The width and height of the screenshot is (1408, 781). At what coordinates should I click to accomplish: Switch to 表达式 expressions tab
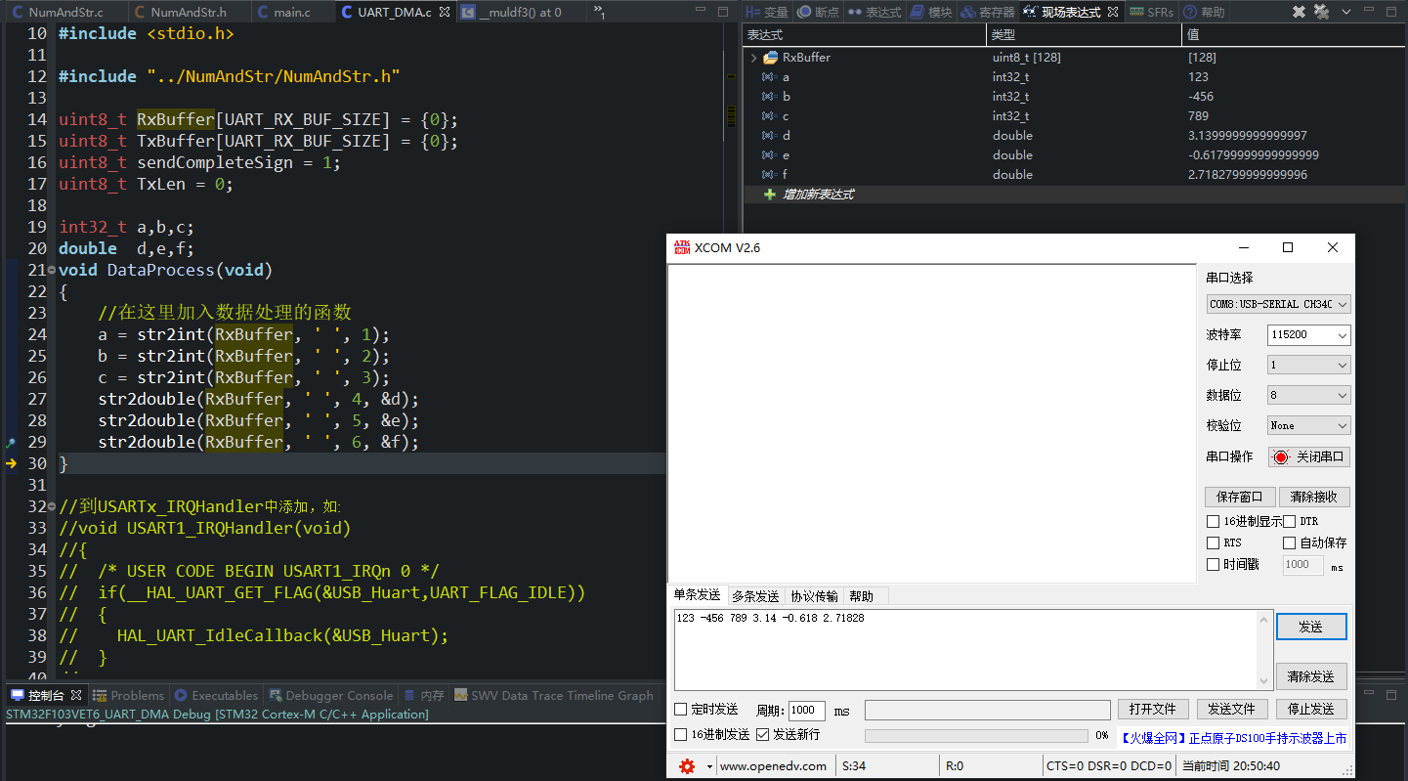pyautogui.click(x=875, y=13)
